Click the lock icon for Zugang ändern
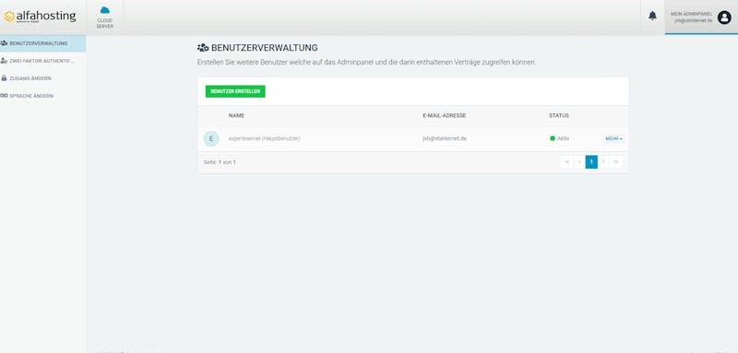This screenshot has width=738, height=353. pos(5,78)
